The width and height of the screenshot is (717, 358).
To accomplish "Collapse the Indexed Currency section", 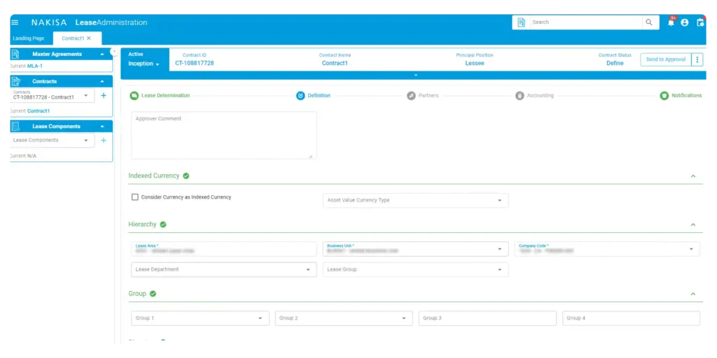I will pos(693,176).
